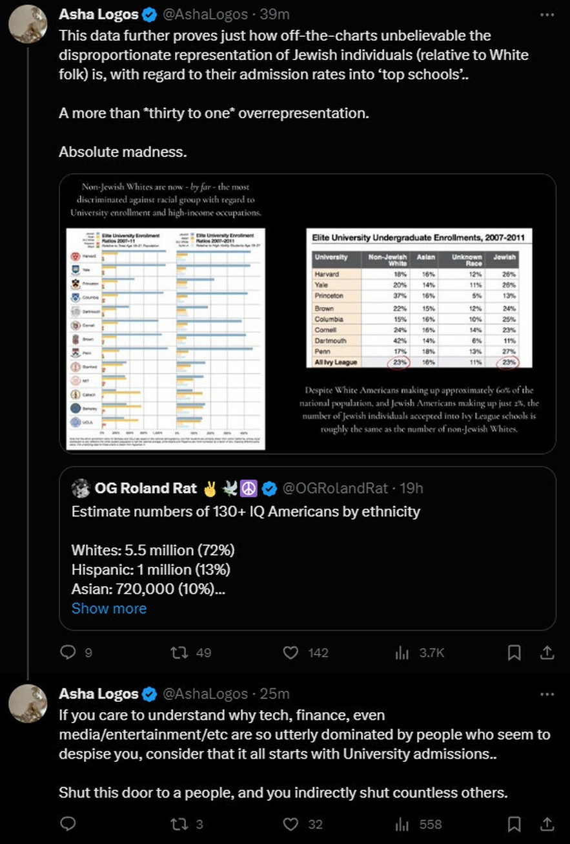Reply to the second Asha Logos post
This screenshot has width=570, height=844.
point(68,824)
